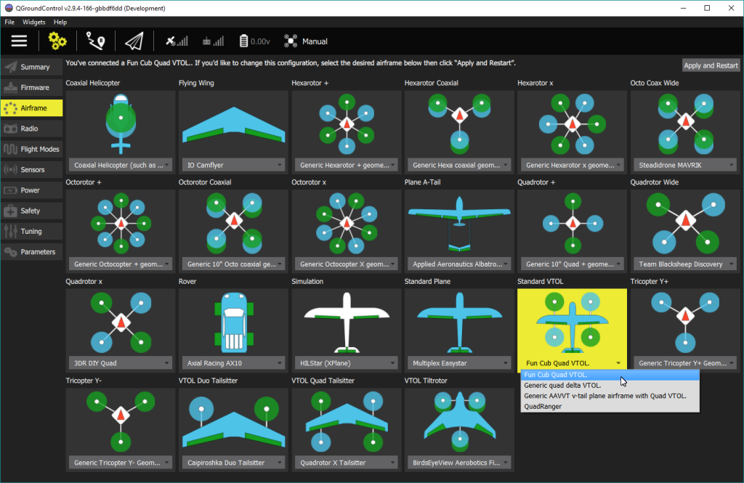Go to the Sensors setup page
The height and width of the screenshot is (483, 744).
coord(32,170)
